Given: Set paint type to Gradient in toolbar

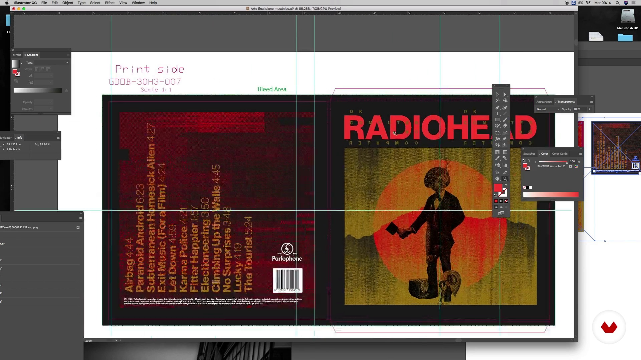Looking at the screenshot, I should 501,201.
